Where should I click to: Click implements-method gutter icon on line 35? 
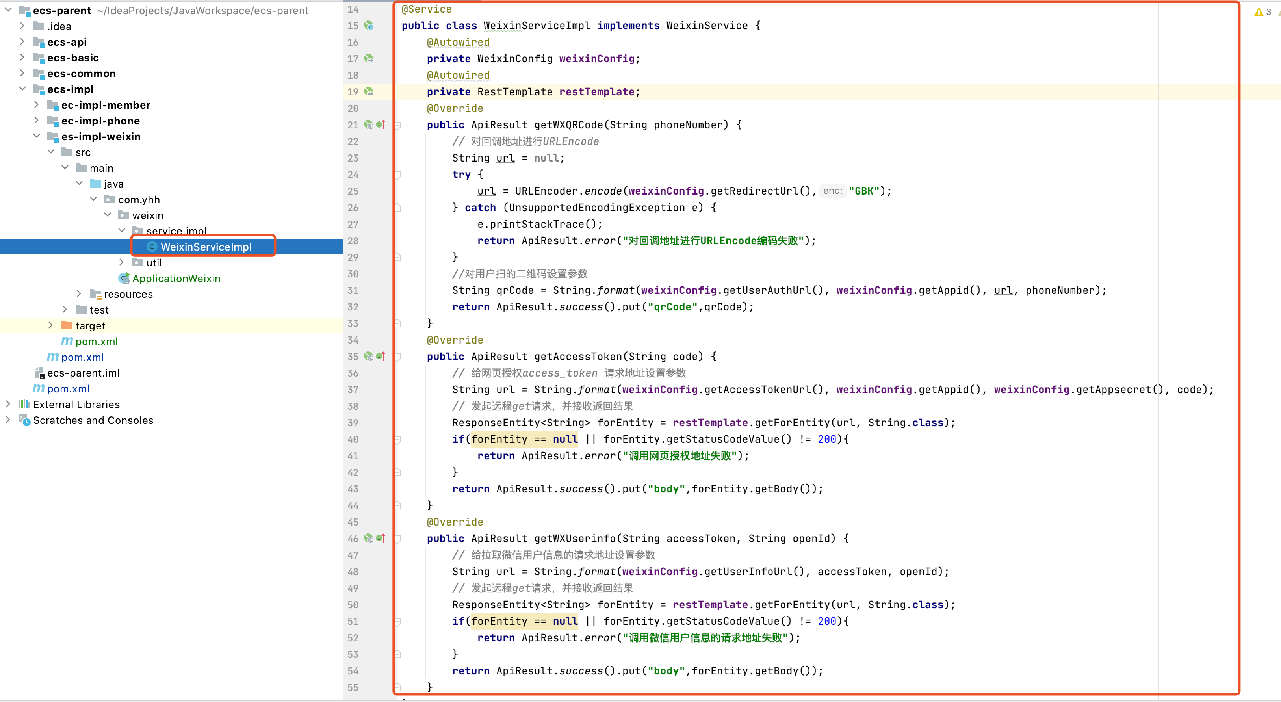[x=381, y=357]
